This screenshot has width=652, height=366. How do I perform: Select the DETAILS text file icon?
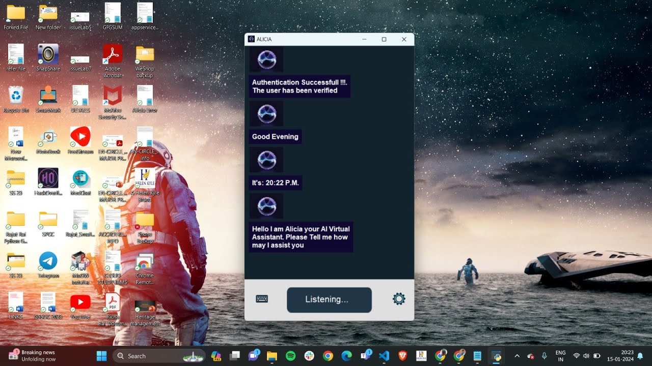coord(80,99)
